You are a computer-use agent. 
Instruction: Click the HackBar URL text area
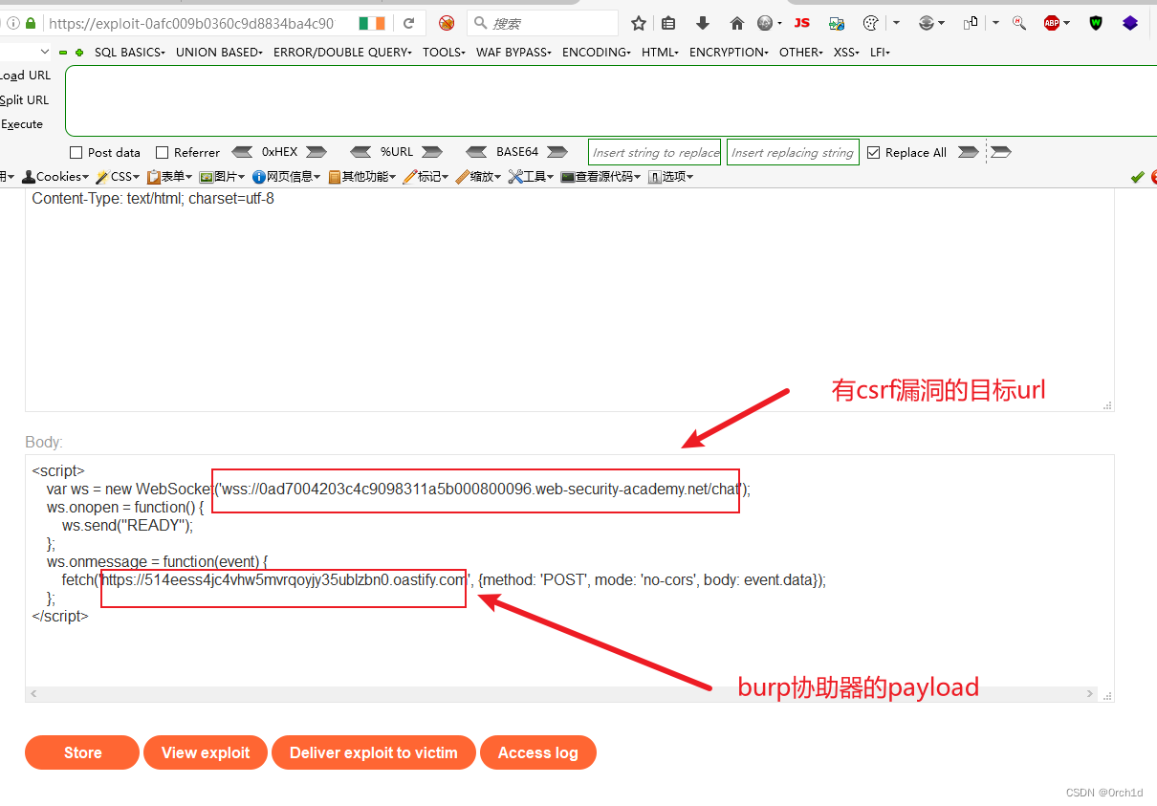click(611, 100)
